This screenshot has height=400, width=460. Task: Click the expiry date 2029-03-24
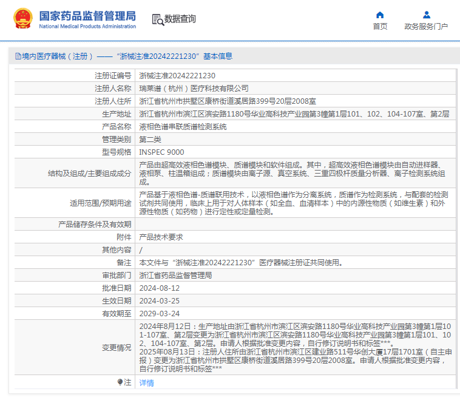[160, 314]
